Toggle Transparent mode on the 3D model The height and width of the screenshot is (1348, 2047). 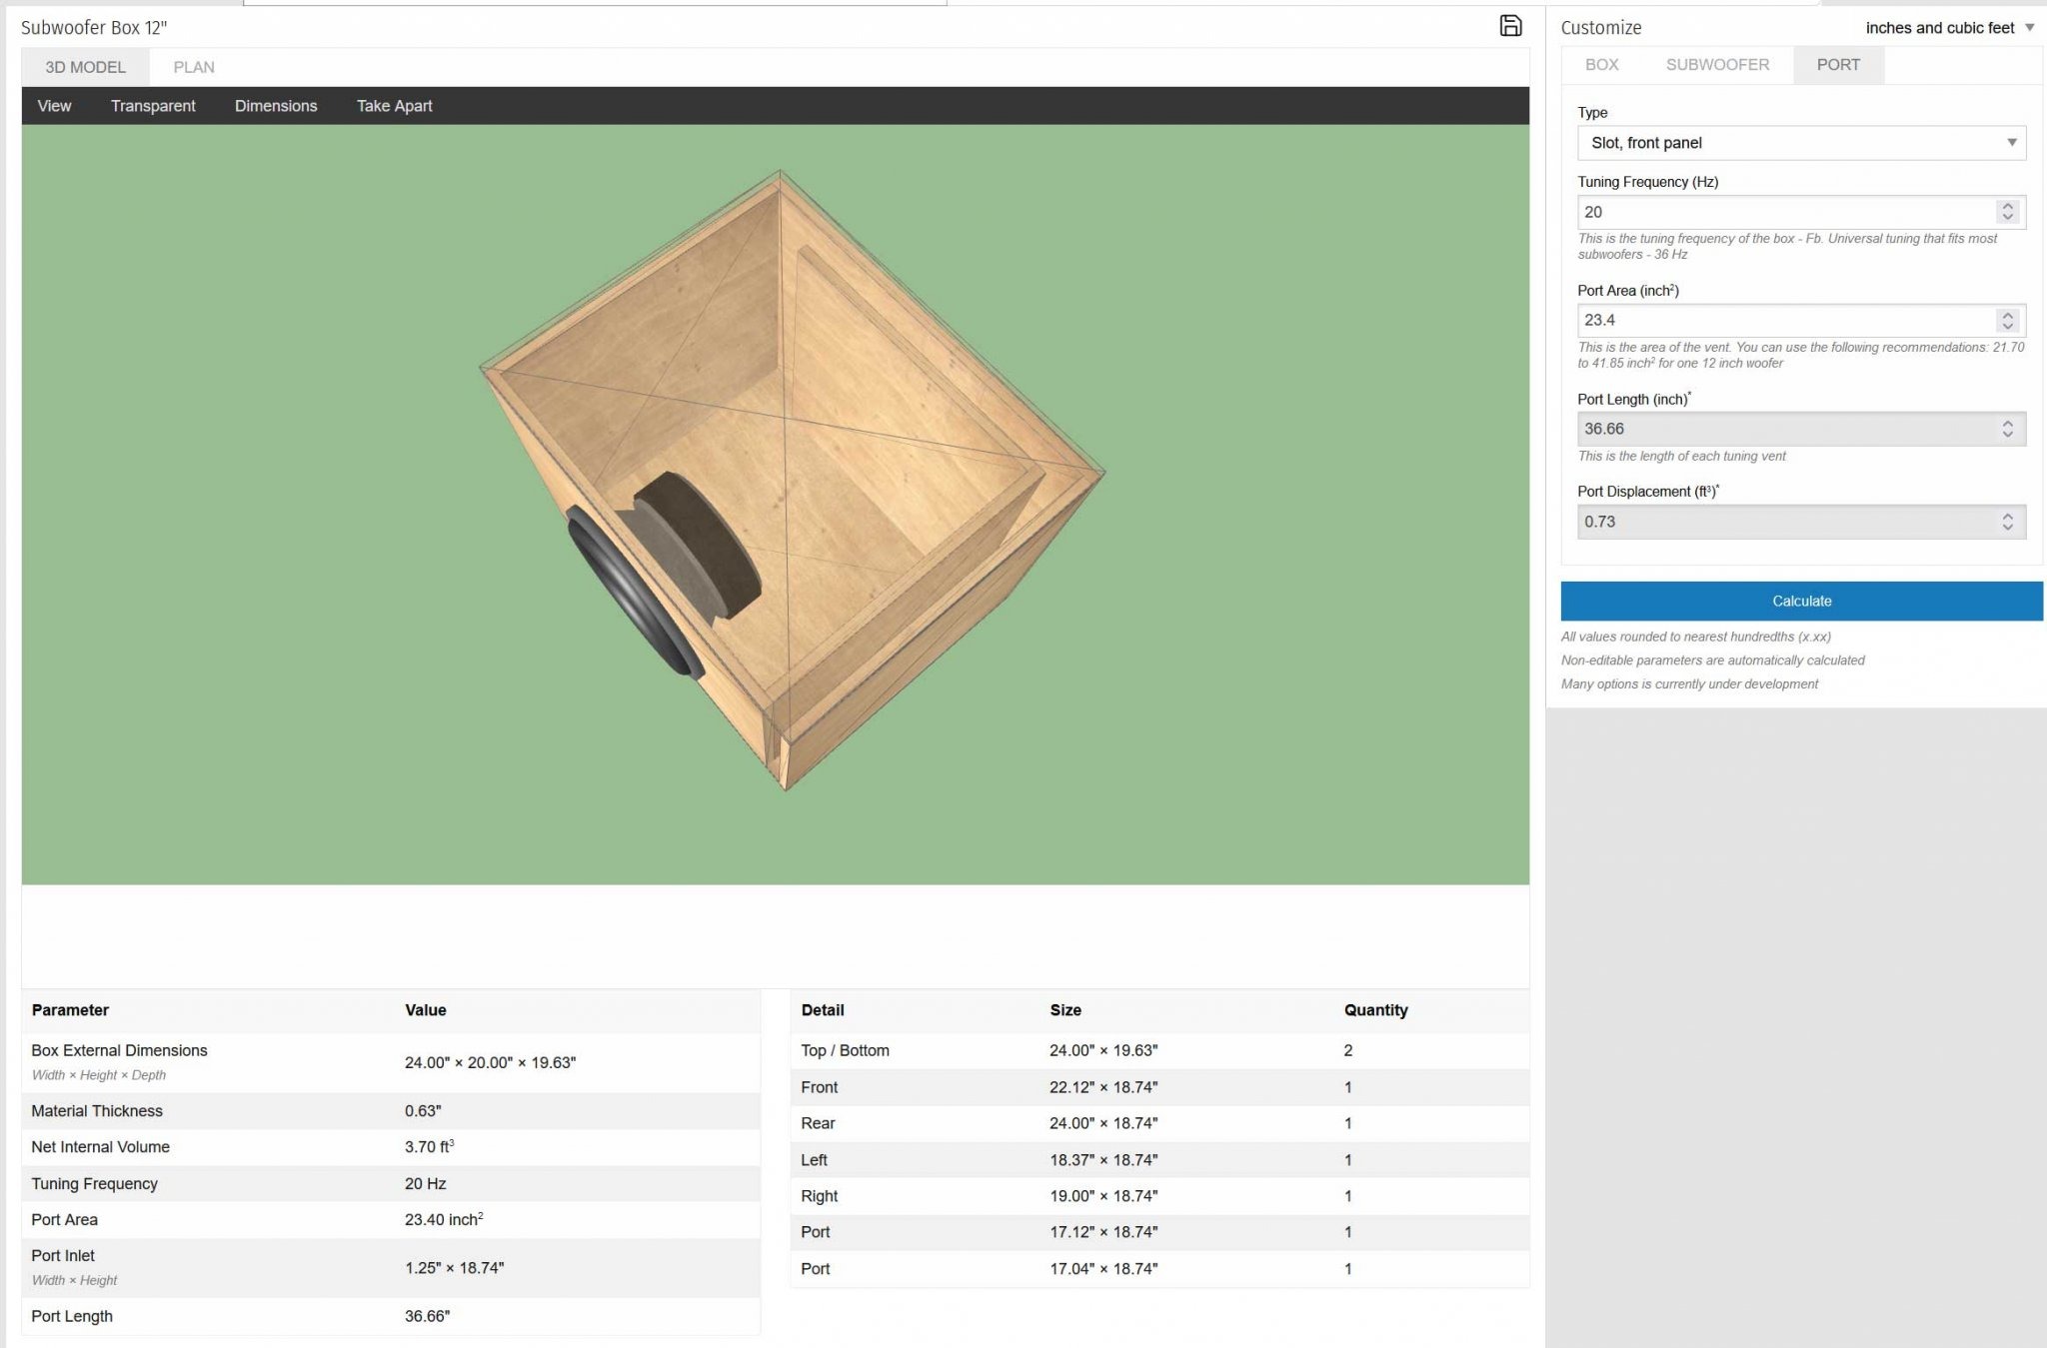[x=153, y=106]
